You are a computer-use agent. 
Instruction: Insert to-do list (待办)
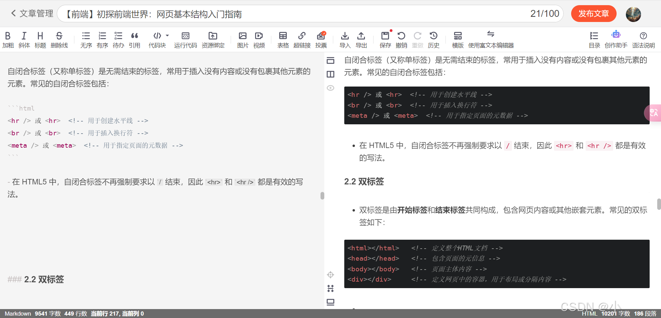tap(118, 40)
